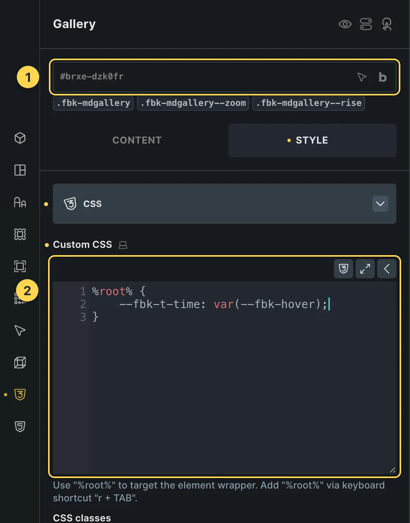410x523 pixels.
Task: Click the cursor arrow icon inside the ID field
Action: click(x=362, y=77)
